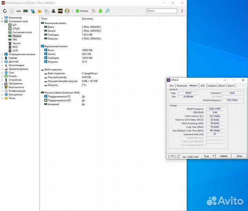Screen dimensions: 248x211
Task: Click the Validate button in CPU-Z
Action: pos(224,156)
